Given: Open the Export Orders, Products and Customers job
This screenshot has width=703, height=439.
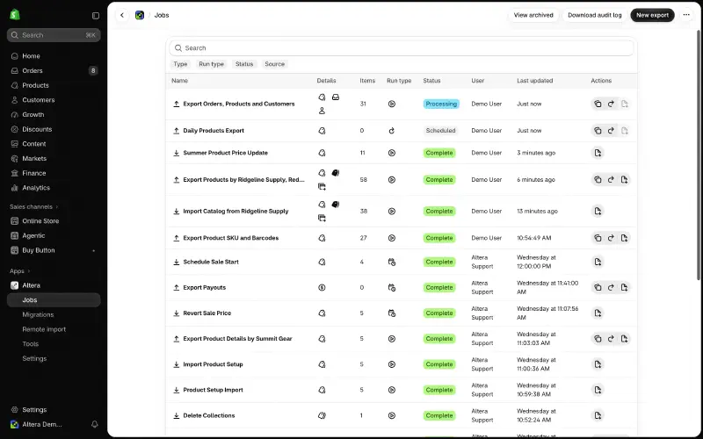Looking at the screenshot, I should [239, 104].
